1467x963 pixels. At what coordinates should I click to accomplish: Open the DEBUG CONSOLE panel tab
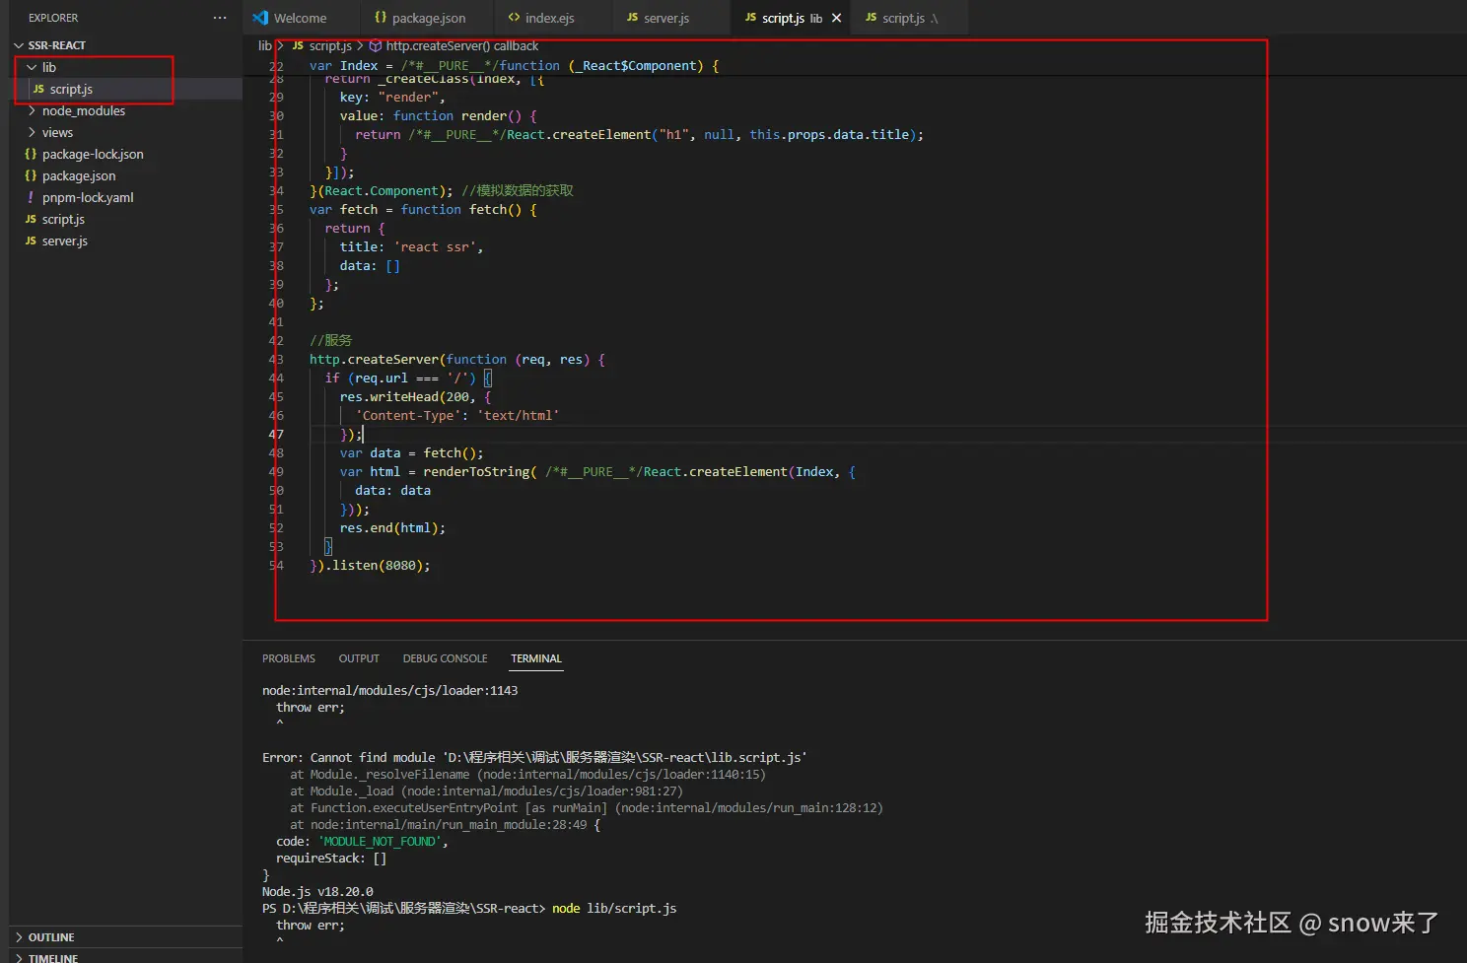(445, 658)
